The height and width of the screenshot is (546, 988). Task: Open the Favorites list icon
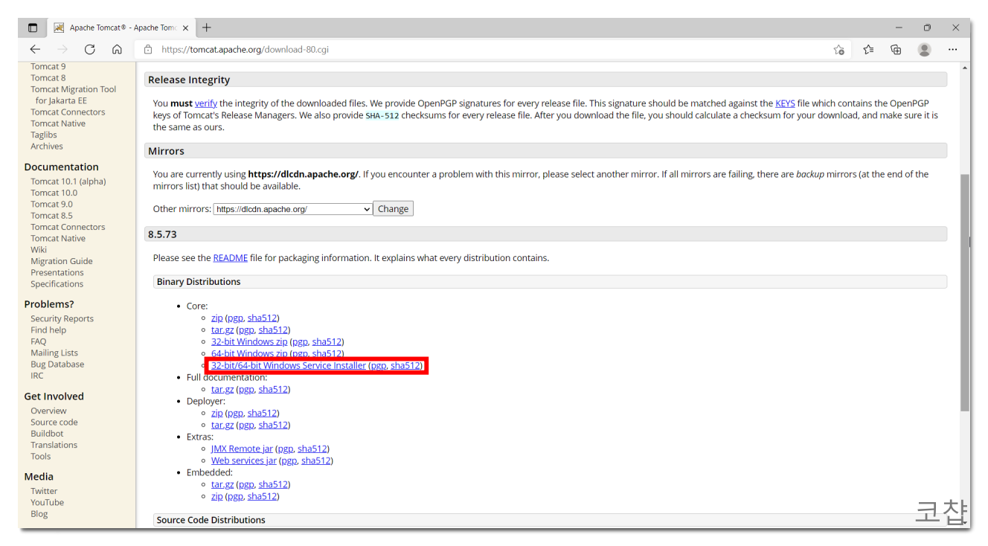tap(868, 50)
